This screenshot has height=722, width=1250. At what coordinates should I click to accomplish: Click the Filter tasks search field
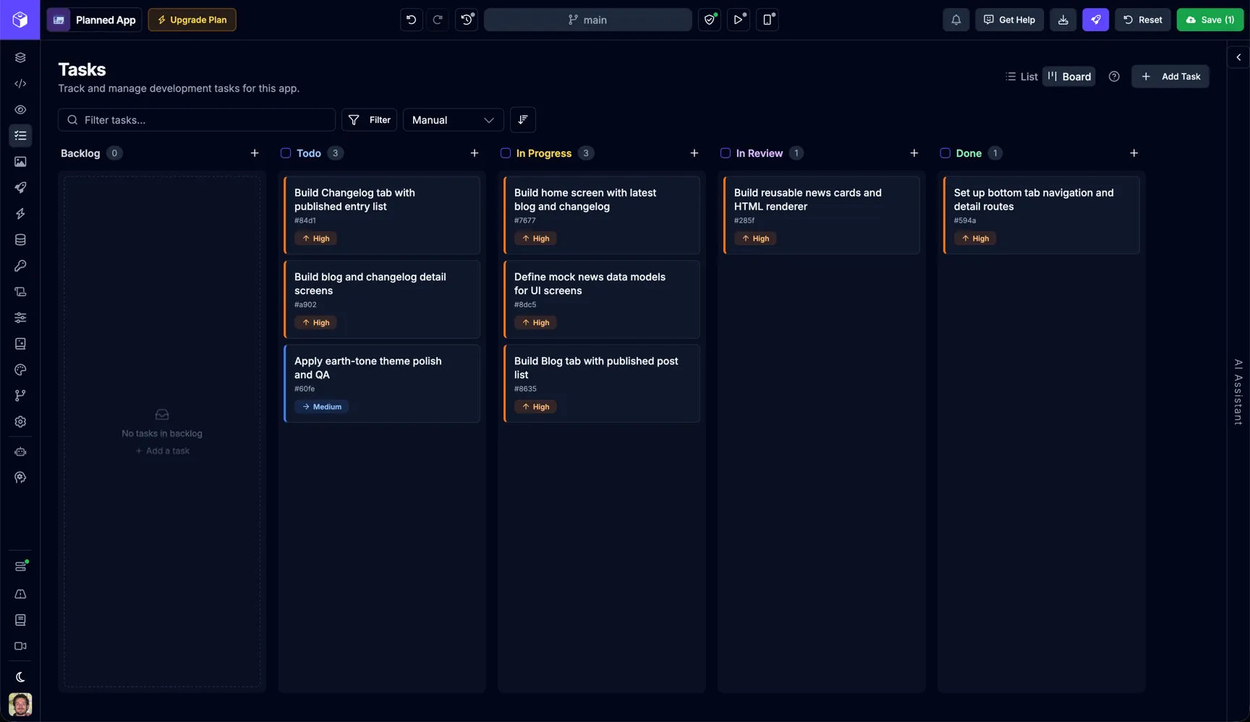[x=197, y=120]
